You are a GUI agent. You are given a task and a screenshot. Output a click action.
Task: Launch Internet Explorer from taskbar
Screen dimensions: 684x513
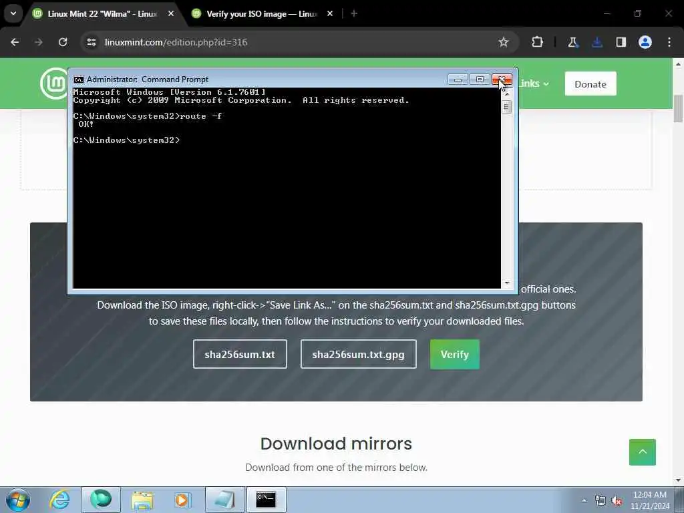coord(59,500)
